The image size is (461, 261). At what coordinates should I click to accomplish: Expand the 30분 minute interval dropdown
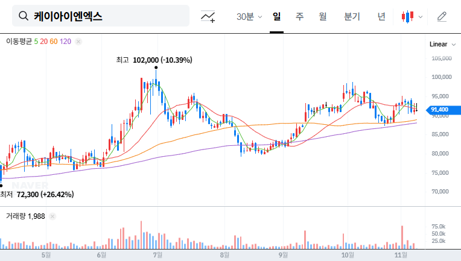click(249, 16)
